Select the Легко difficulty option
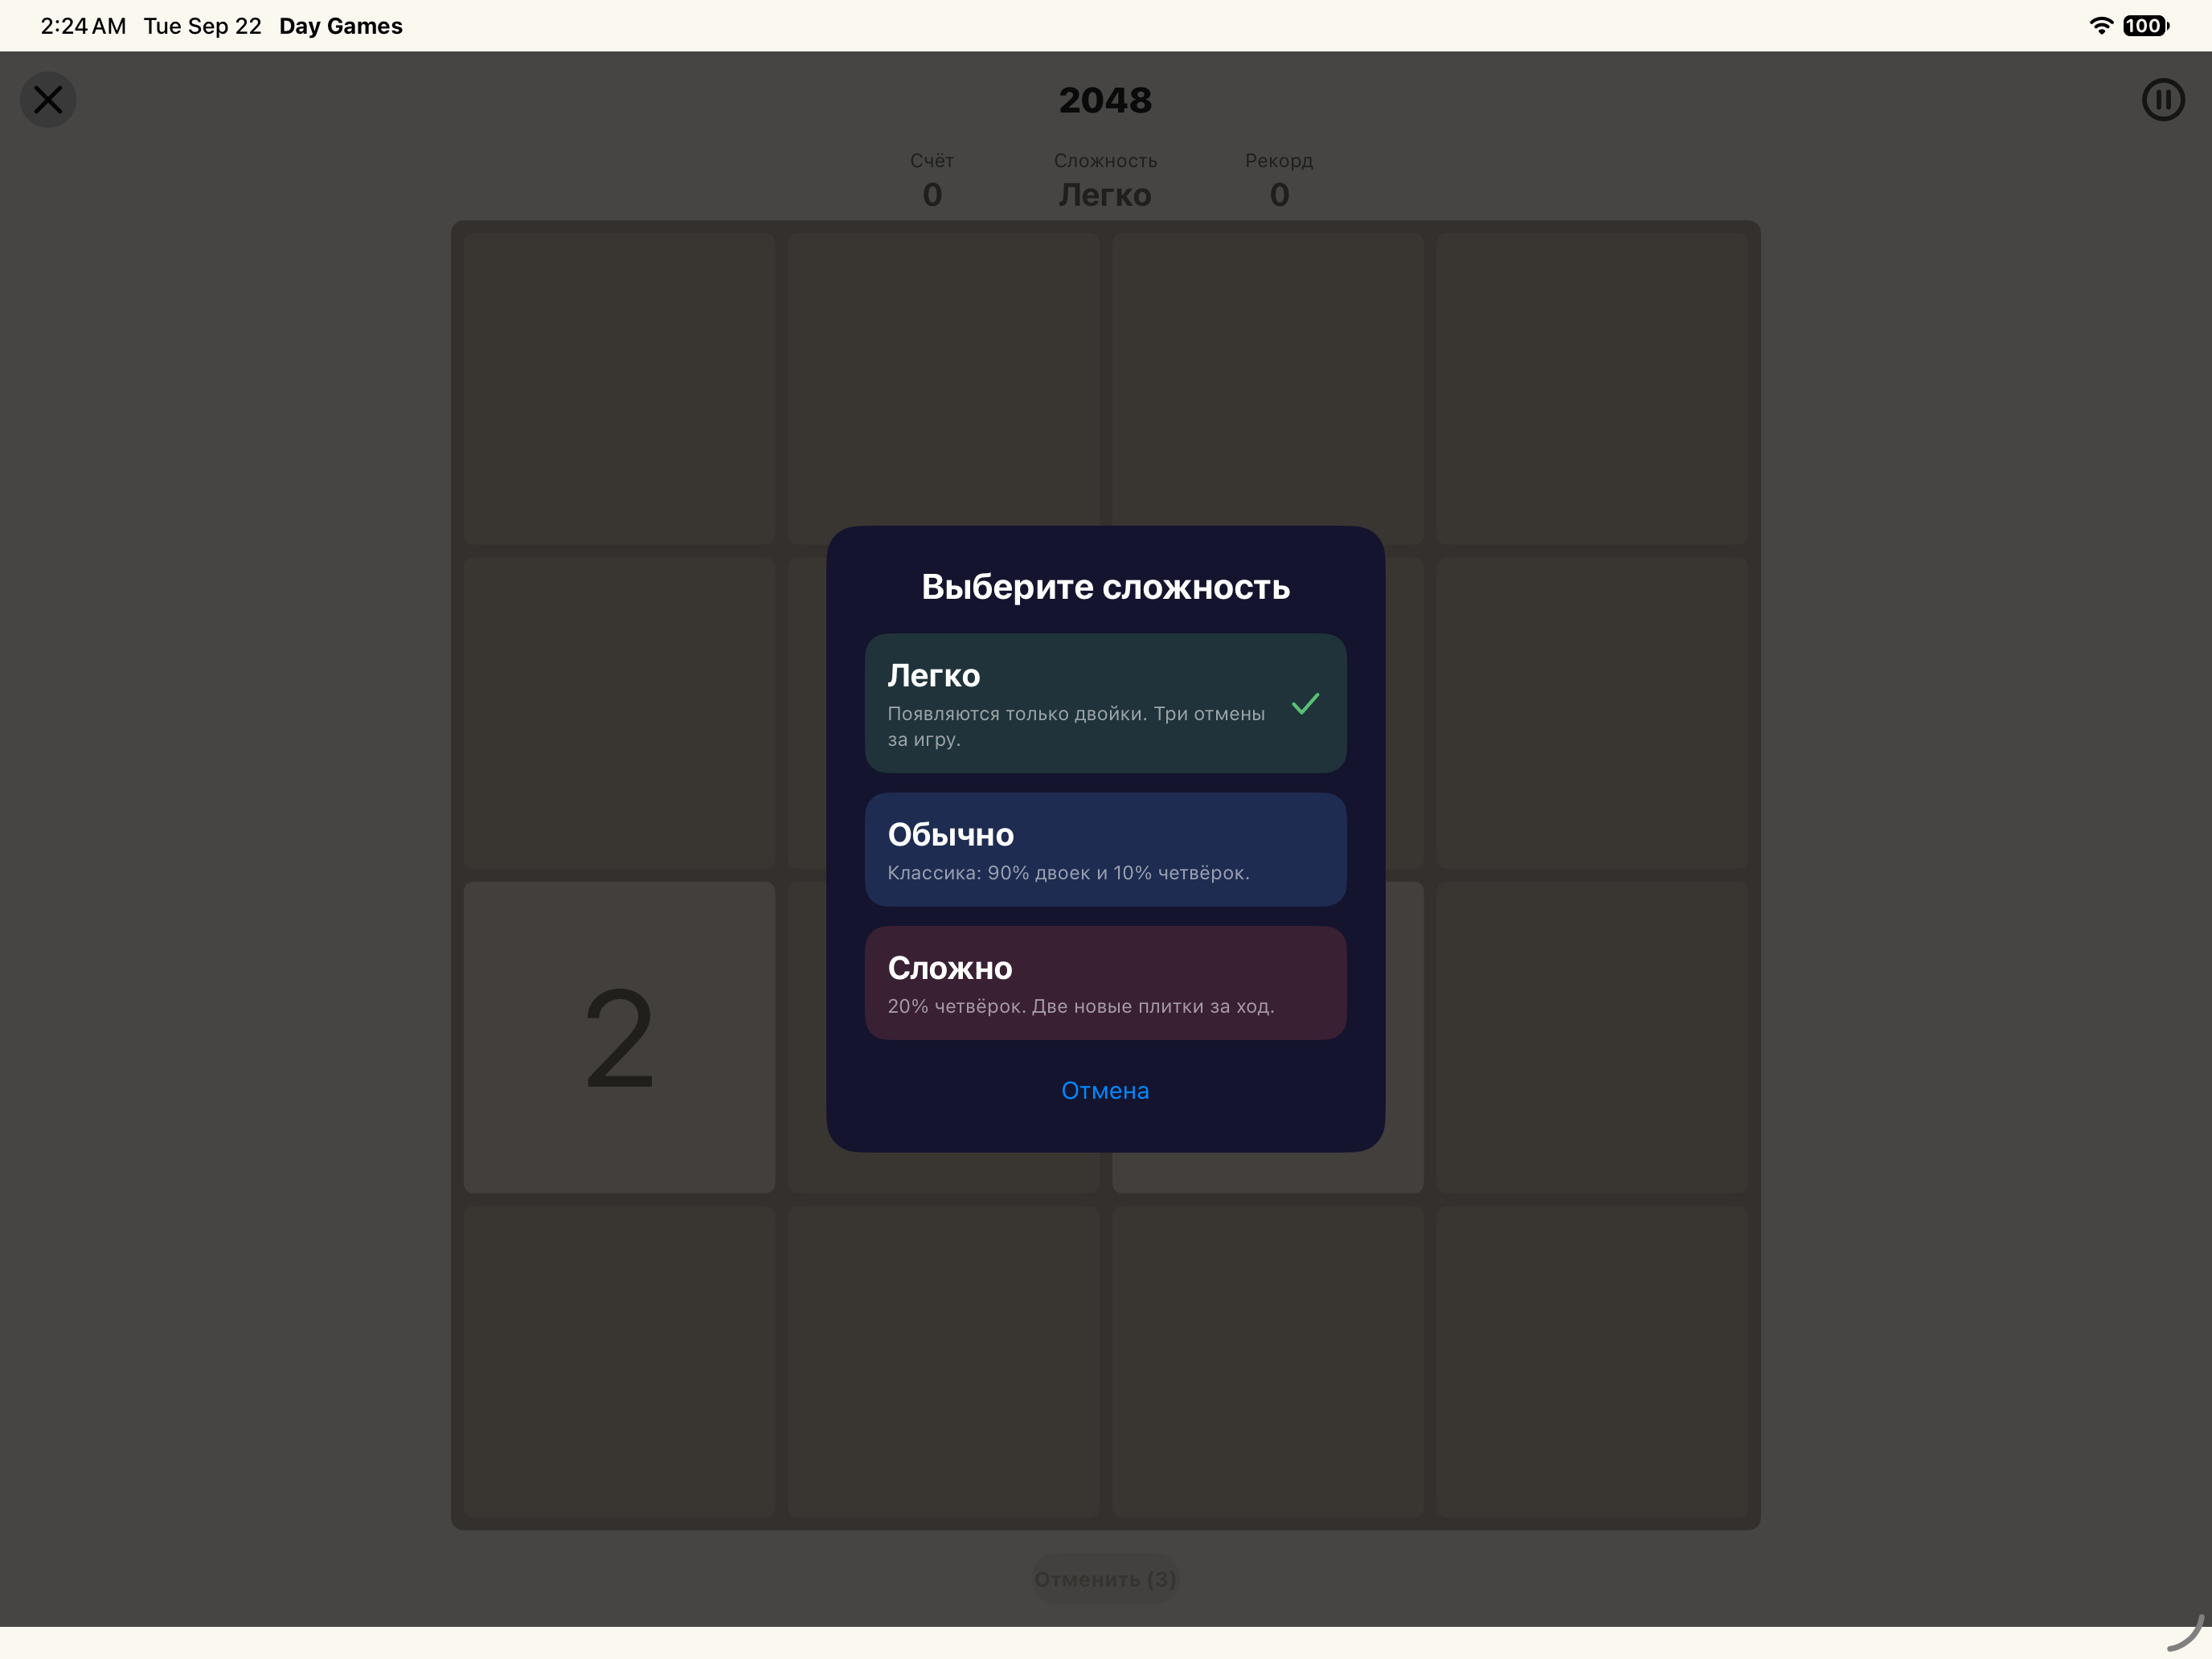Screen dimensions: 2212x1659 [x=1105, y=703]
